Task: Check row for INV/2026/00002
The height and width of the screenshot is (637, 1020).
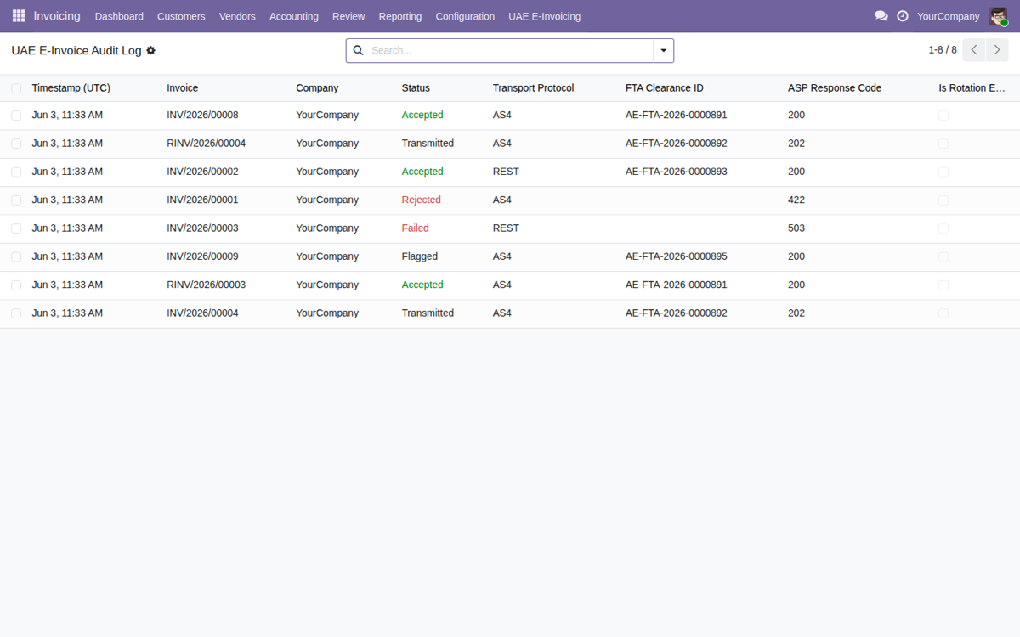Action: click(x=16, y=172)
